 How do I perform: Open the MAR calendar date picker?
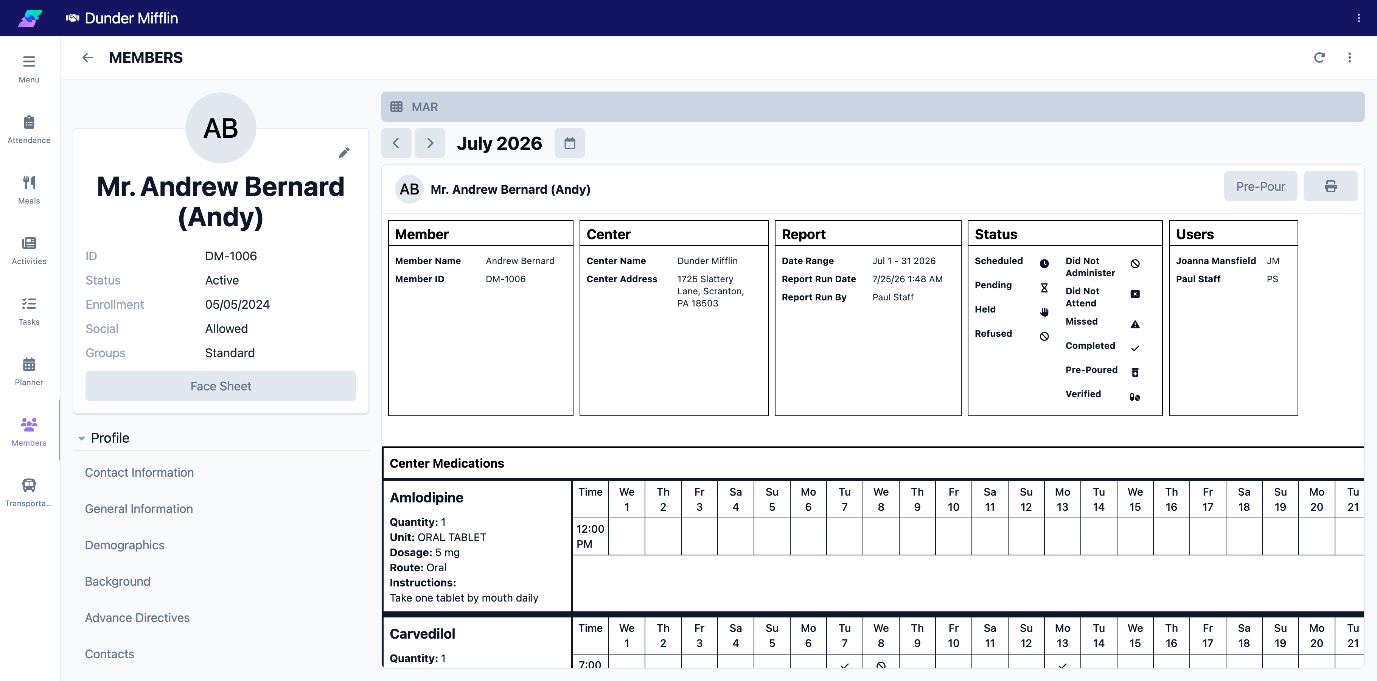click(x=569, y=143)
